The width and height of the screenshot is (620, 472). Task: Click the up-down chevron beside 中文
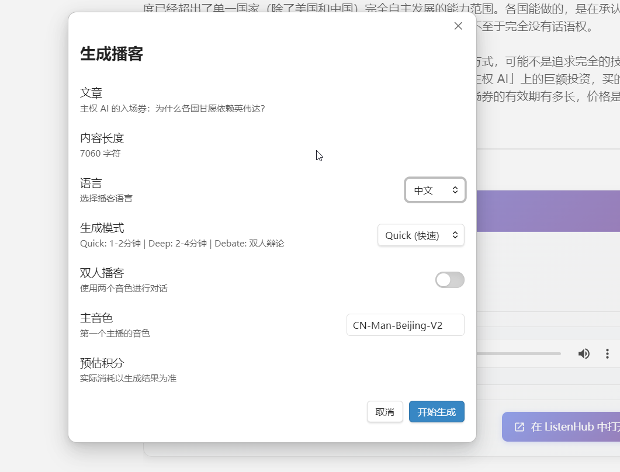[455, 190]
